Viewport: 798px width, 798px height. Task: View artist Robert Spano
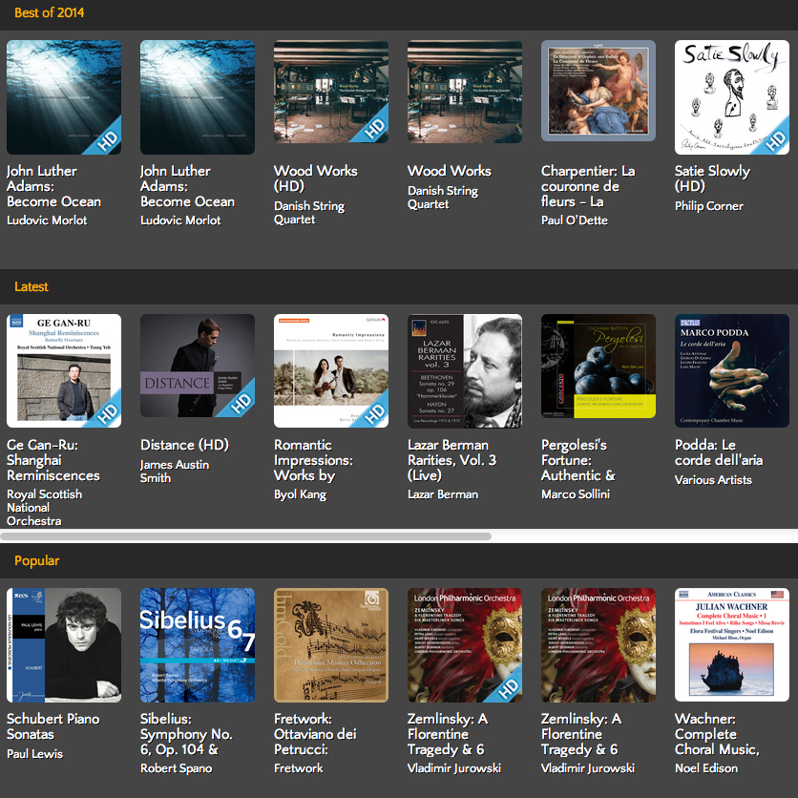176,768
